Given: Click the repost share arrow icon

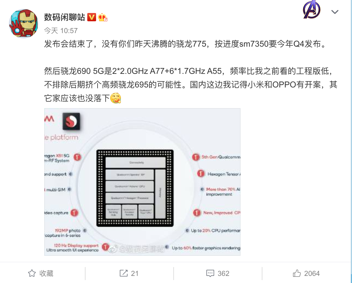Looking at the screenshot, I should click(124, 273).
